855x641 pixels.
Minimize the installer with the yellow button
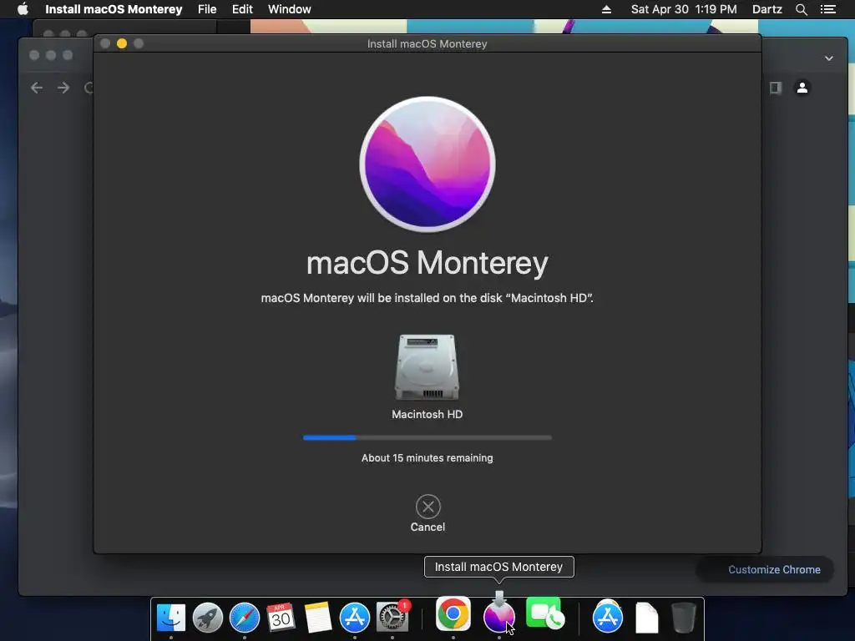(122, 43)
